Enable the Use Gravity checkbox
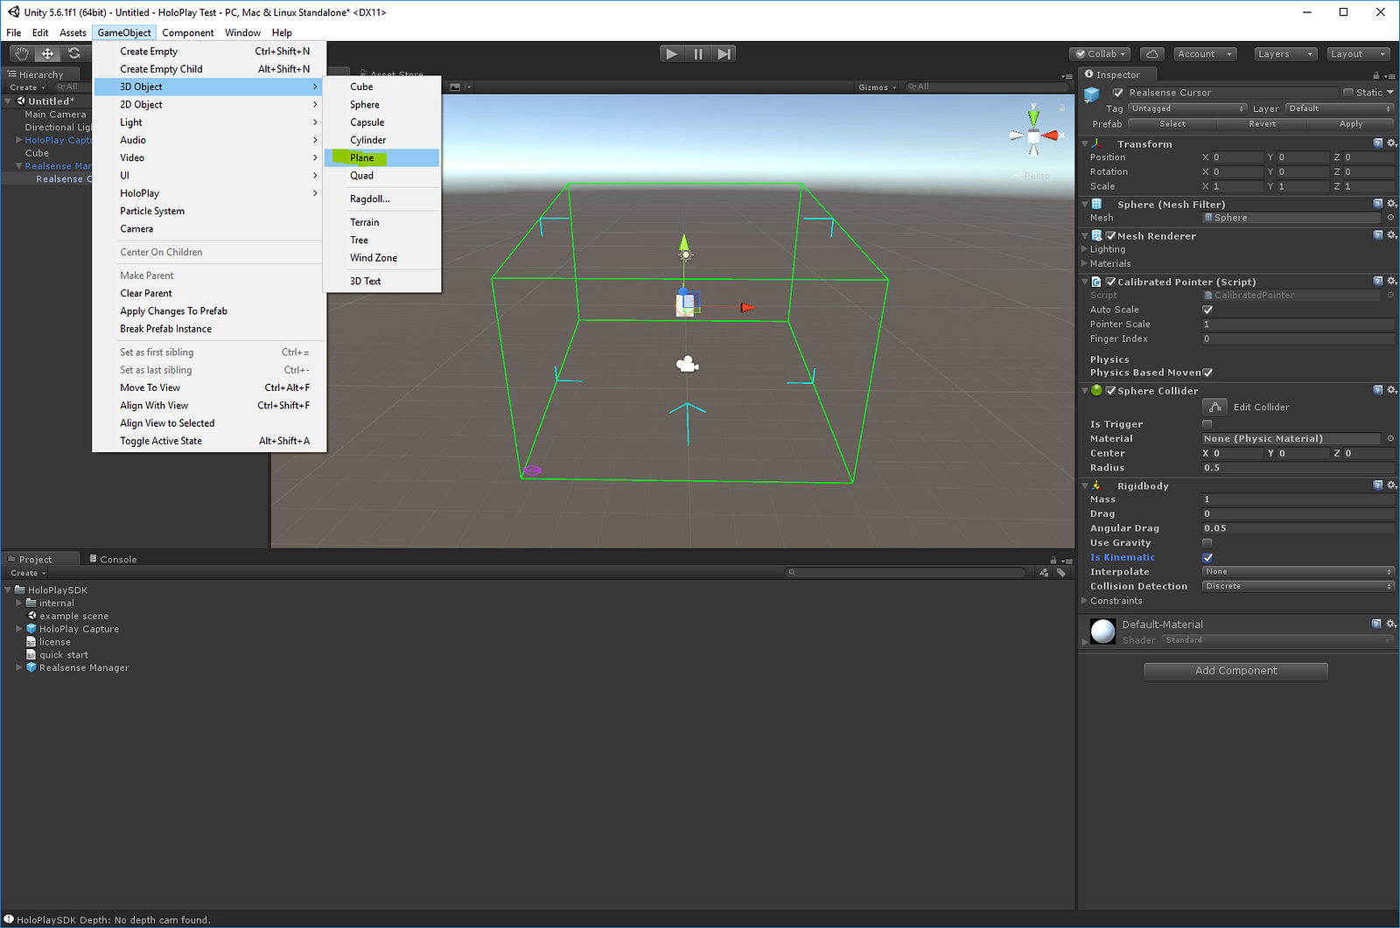Viewport: 1400px width, 928px height. click(x=1207, y=543)
